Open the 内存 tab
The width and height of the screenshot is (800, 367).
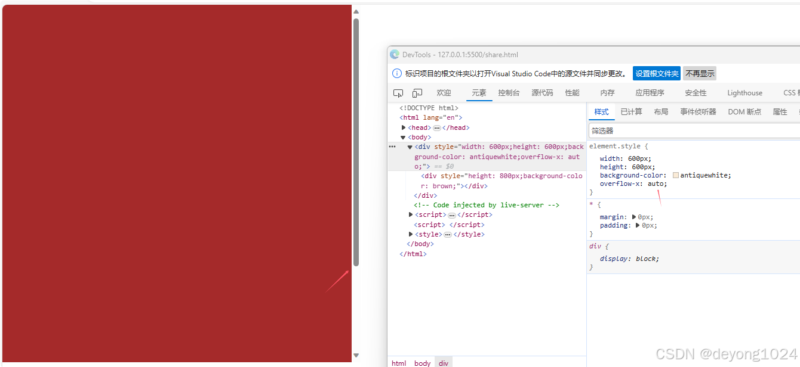point(607,93)
